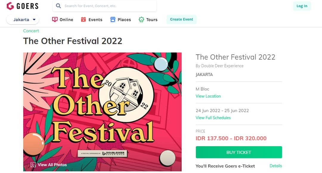Click View Full Schedules link
322x173 pixels.
213,118
